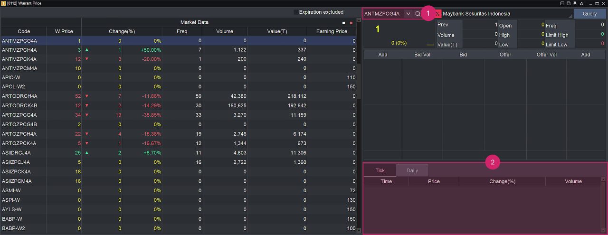The width and height of the screenshot is (608, 235).
Task: Expand the Maybank Sekuritas Indonesia field corner
Action: [x=570, y=16]
